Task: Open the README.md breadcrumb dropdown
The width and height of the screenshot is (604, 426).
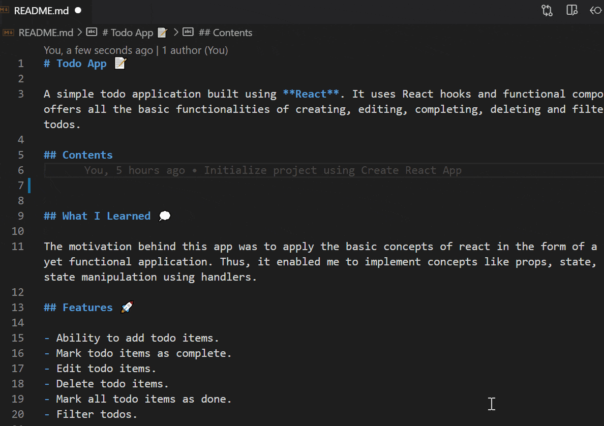Action: [x=46, y=33]
